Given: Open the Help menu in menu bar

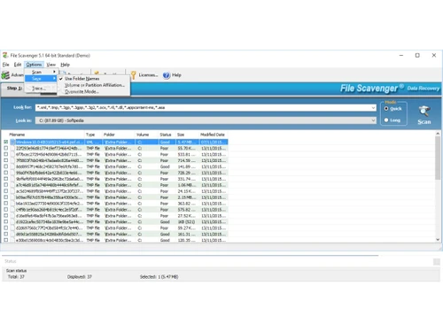Looking at the screenshot, I should [x=65, y=65].
